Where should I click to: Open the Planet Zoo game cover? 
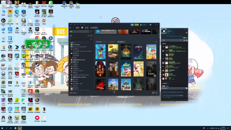[x=113, y=84]
